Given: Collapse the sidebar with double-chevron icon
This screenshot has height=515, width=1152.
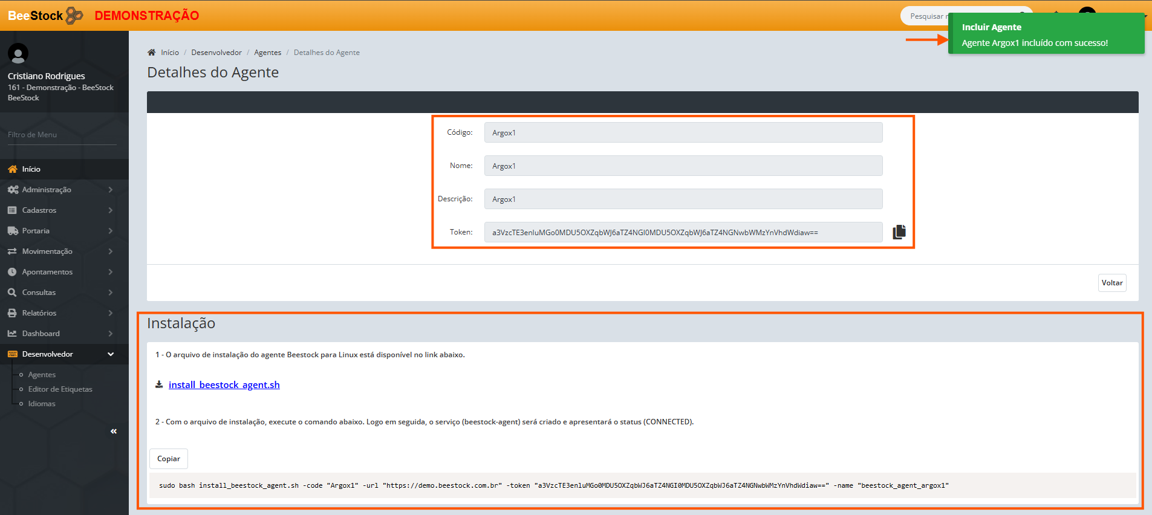Looking at the screenshot, I should pyautogui.click(x=114, y=431).
